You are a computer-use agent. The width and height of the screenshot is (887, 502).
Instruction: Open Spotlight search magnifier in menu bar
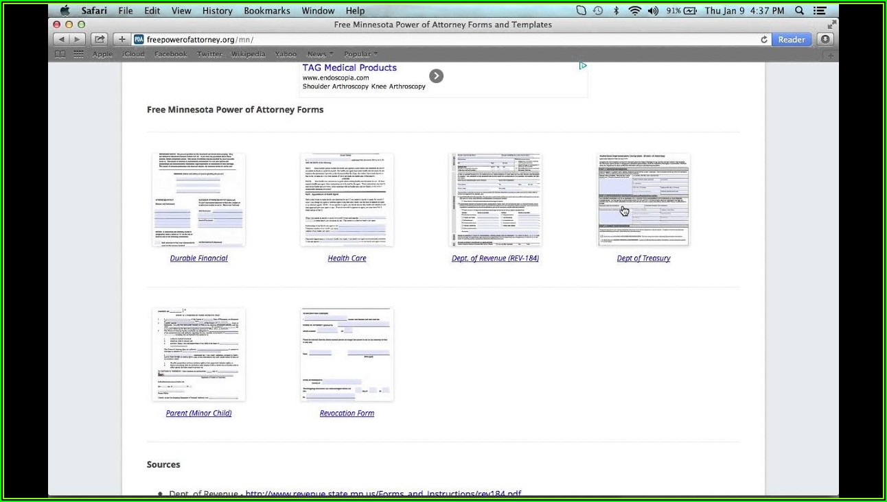(x=799, y=10)
